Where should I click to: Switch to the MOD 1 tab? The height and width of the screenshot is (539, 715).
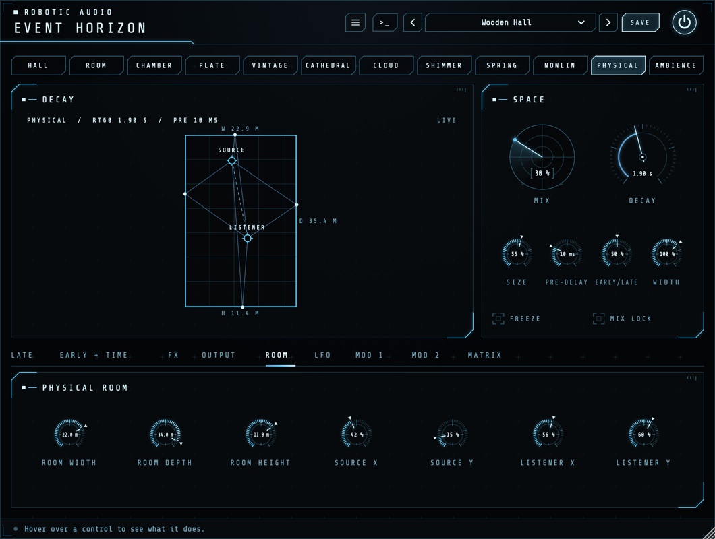coord(370,355)
